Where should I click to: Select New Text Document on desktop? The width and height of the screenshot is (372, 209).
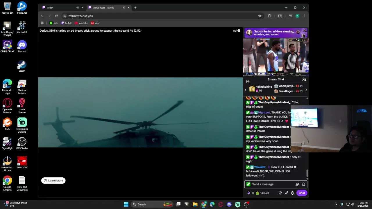click(22, 184)
